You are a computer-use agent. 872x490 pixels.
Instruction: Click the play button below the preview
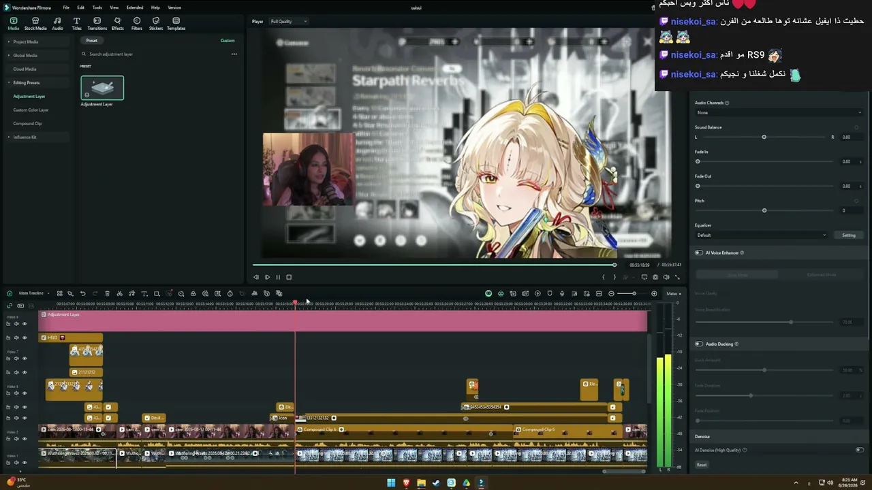267,277
